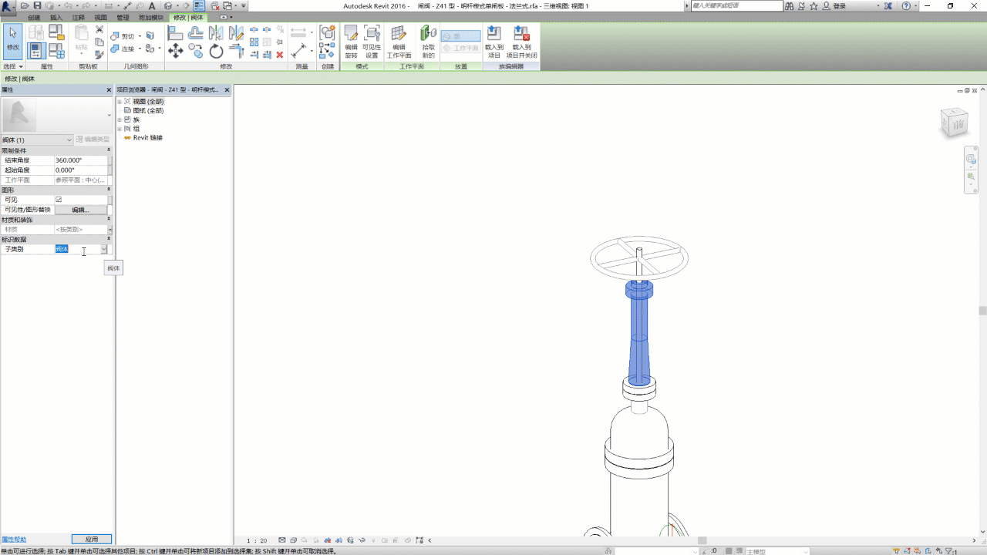Click the Help question mark icon
Viewport: 987px width, 555px height.
pos(905,6)
